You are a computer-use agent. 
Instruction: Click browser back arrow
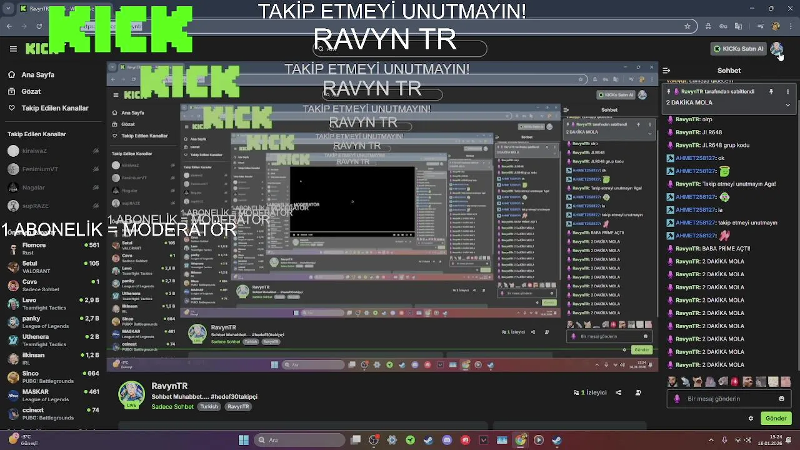[x=9, y=26]
